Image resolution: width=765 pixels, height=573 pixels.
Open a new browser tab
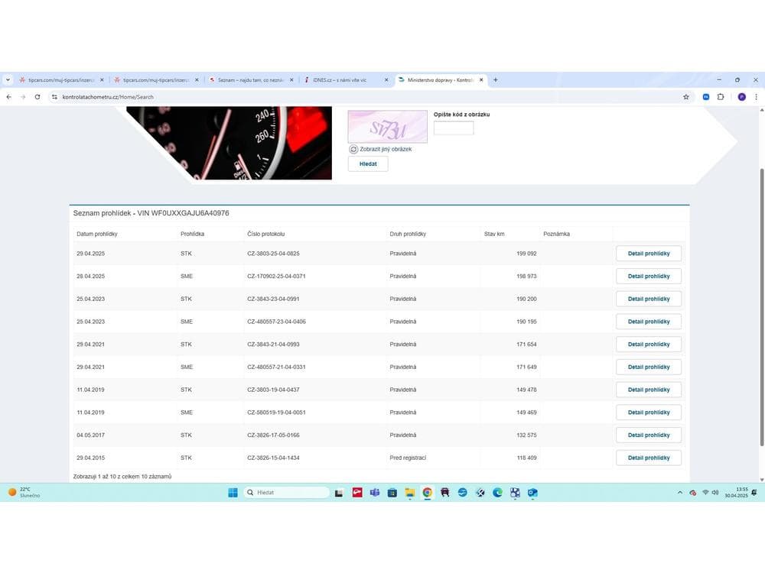click(x=495, y=80)
